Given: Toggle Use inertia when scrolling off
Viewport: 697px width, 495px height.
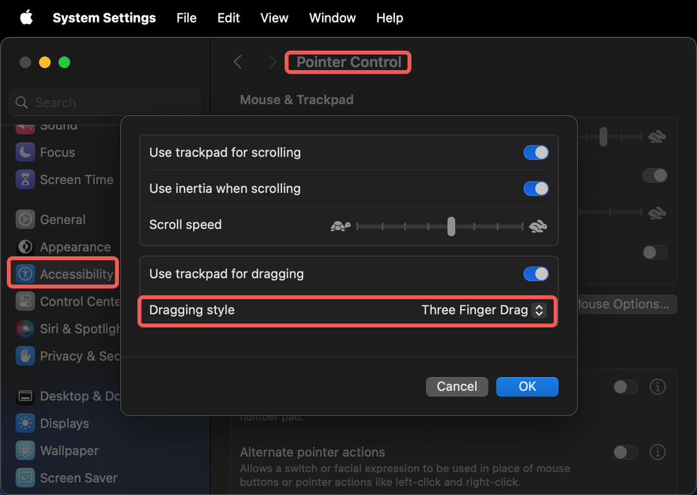Looking at the screenshot, I should (536, 188).
